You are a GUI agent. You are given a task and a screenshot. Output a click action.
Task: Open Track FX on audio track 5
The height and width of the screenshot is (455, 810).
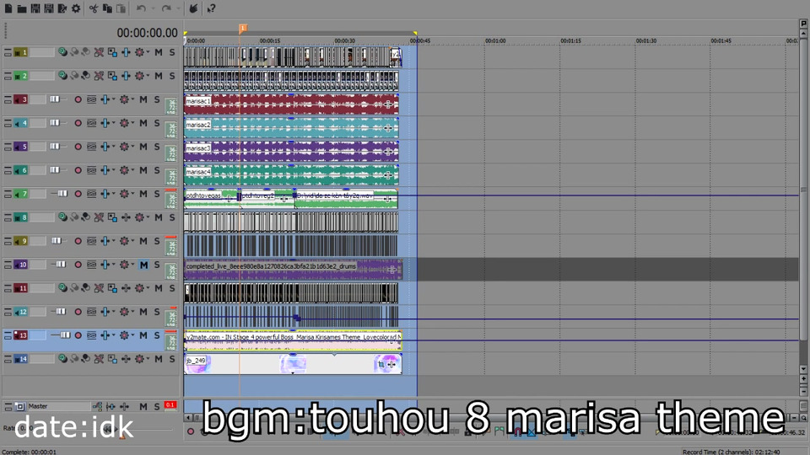105,147
